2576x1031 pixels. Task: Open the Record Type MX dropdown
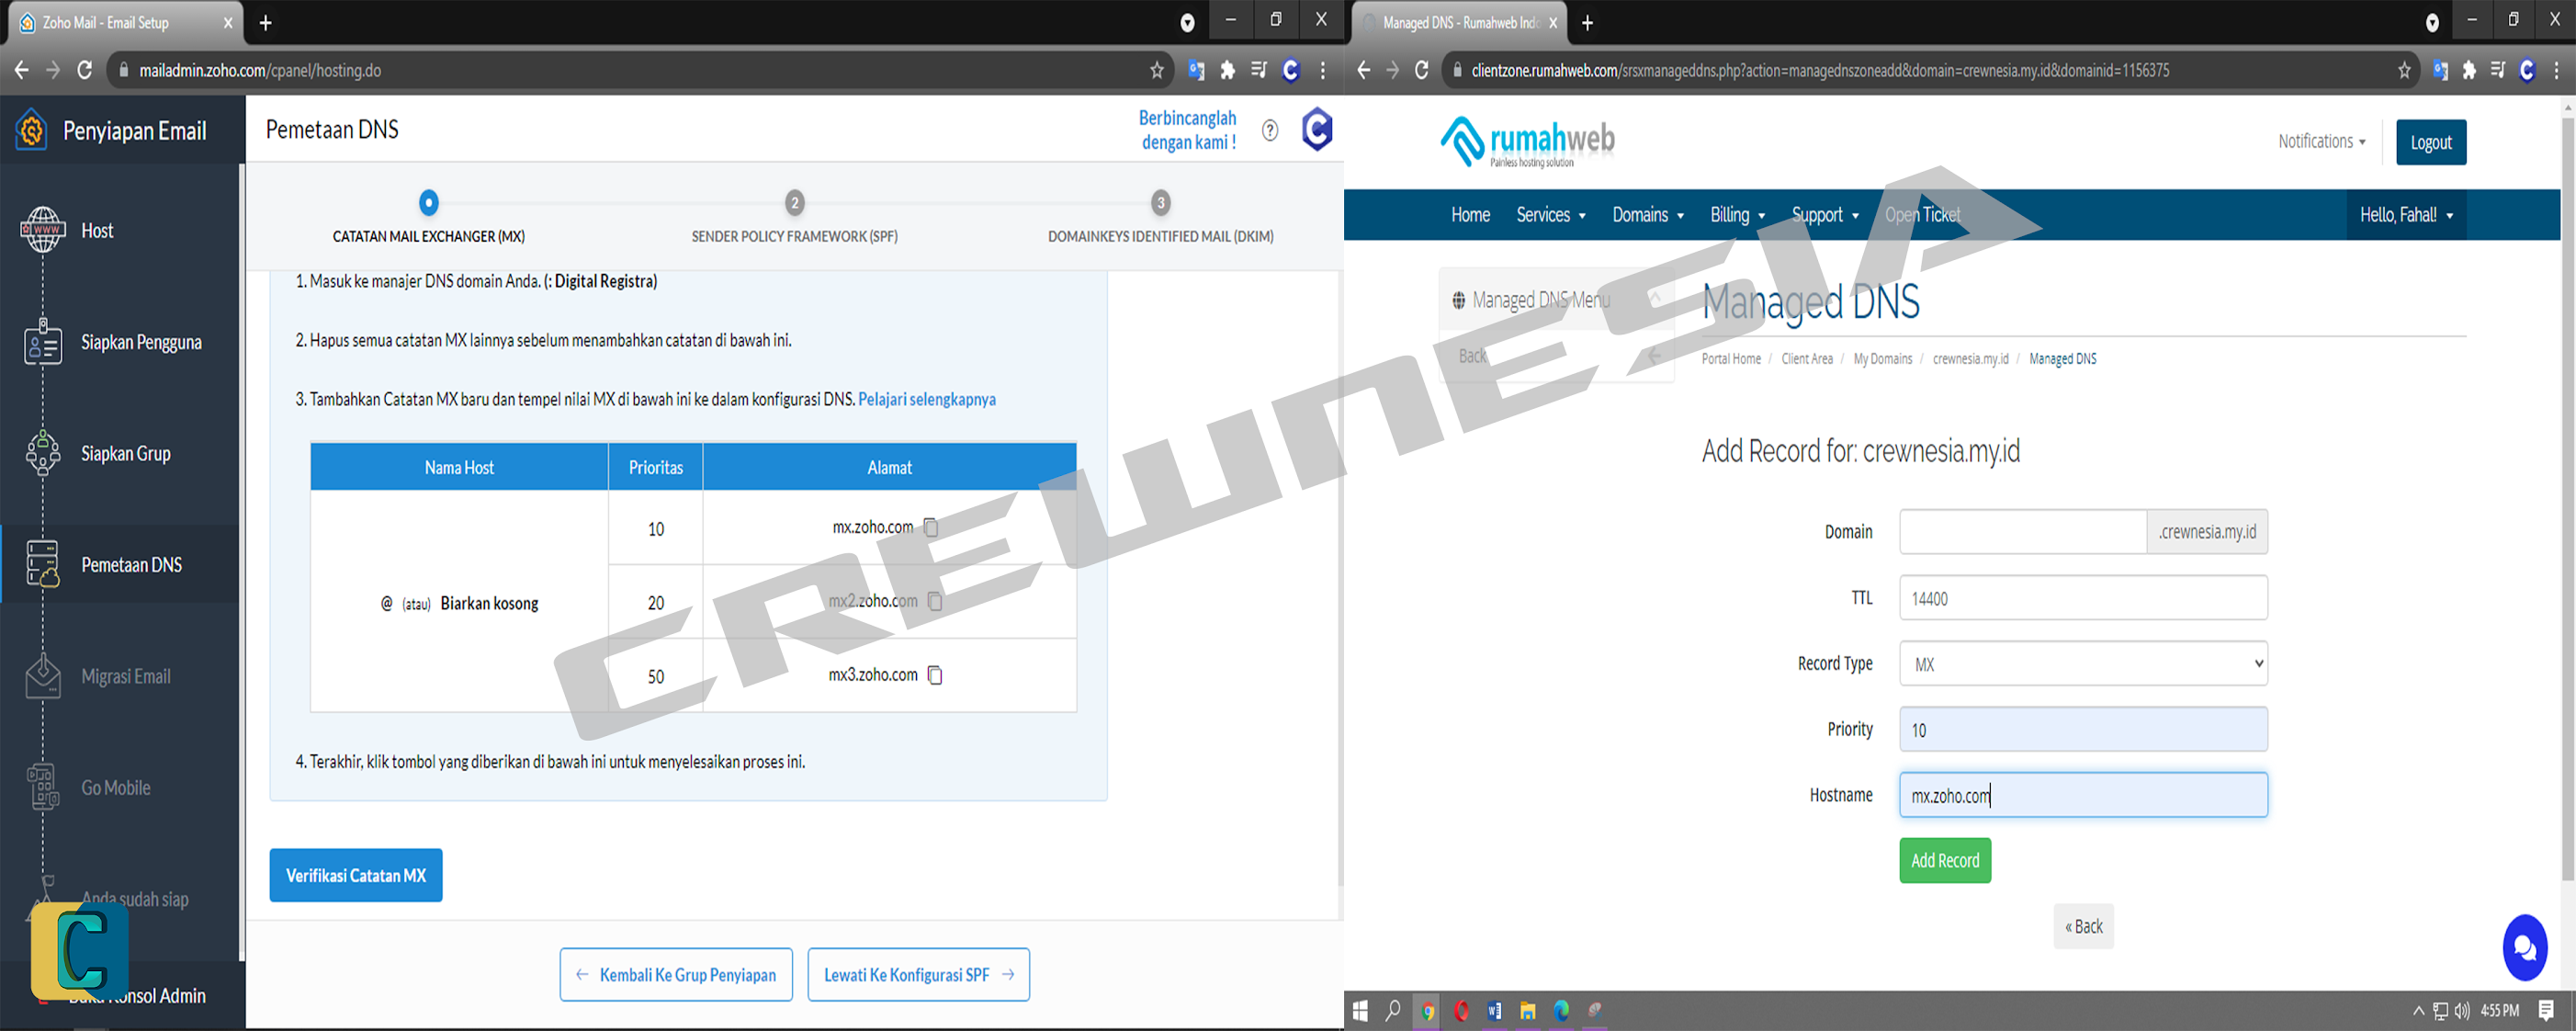click(x=2083, y=664)
